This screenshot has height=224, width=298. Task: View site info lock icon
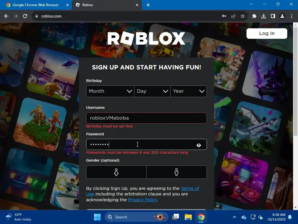[x=37, y=16]
